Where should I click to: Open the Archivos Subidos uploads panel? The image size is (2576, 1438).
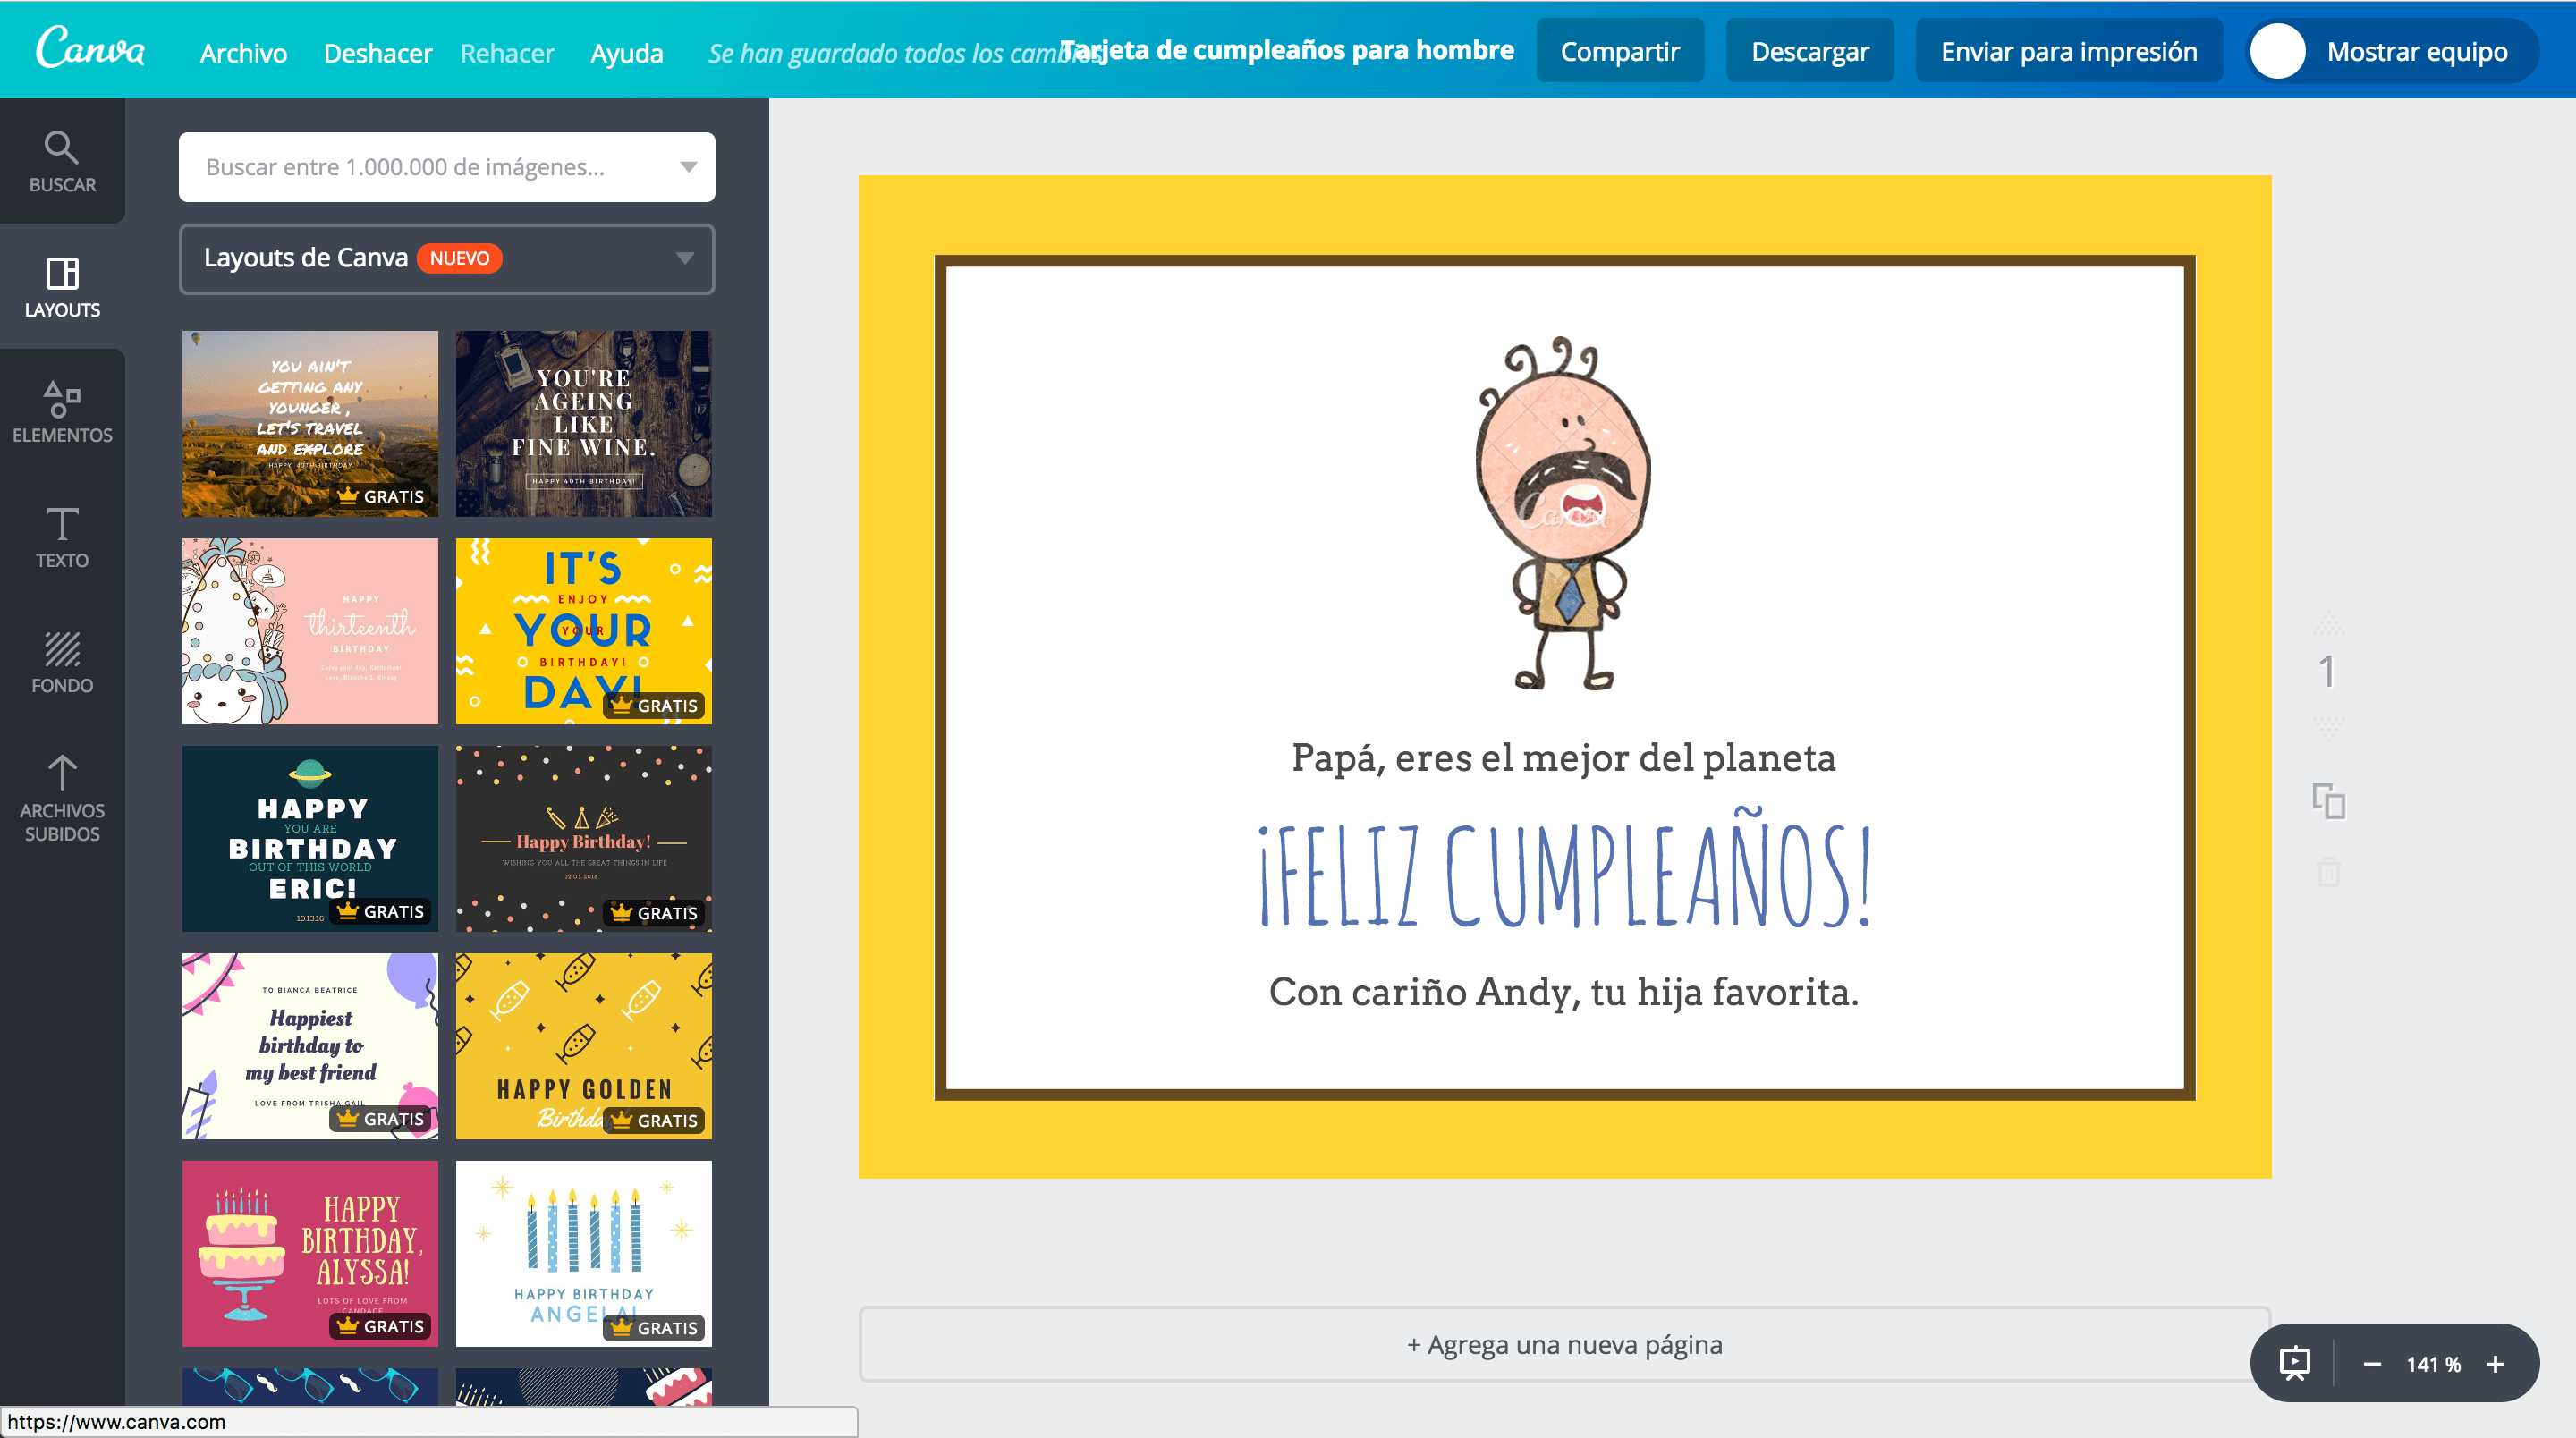[x=62, y=798]
